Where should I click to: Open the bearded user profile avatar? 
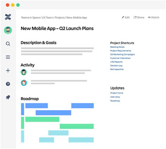(x=8, y=30)
